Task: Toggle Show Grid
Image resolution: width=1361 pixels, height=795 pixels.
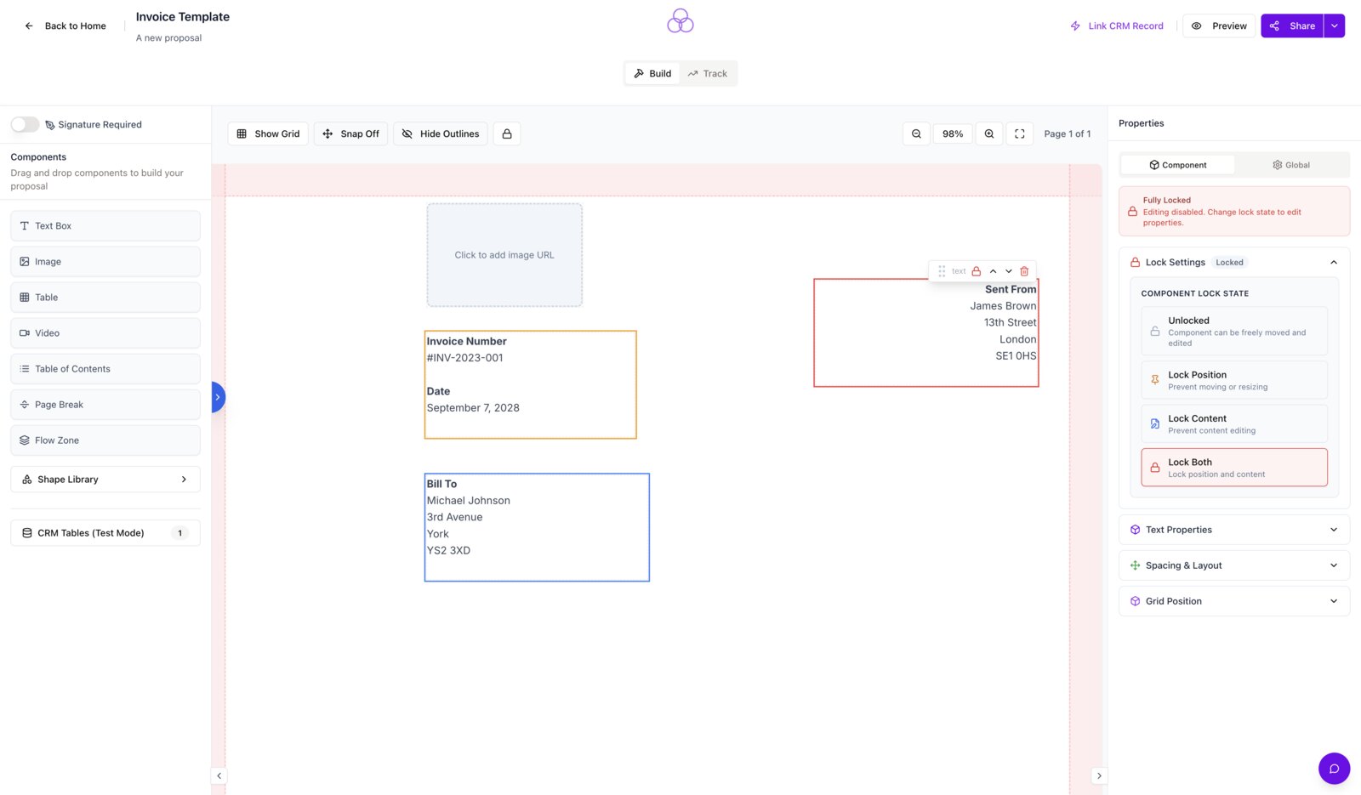Action: coord(268,134)
